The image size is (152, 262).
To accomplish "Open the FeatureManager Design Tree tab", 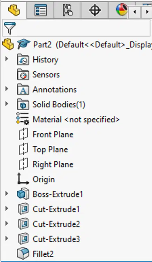I will click(x=14, y=10).
